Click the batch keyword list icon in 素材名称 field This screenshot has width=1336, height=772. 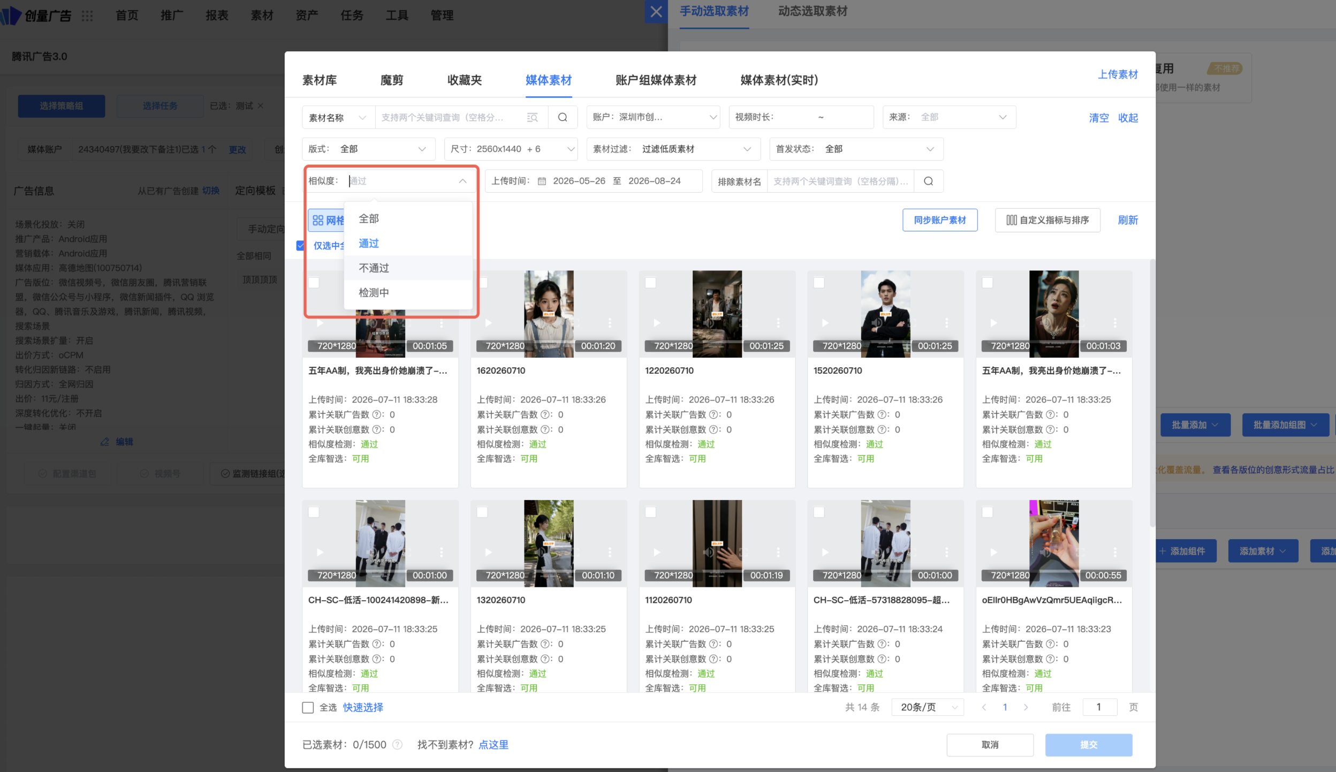[x=532, y=117]
